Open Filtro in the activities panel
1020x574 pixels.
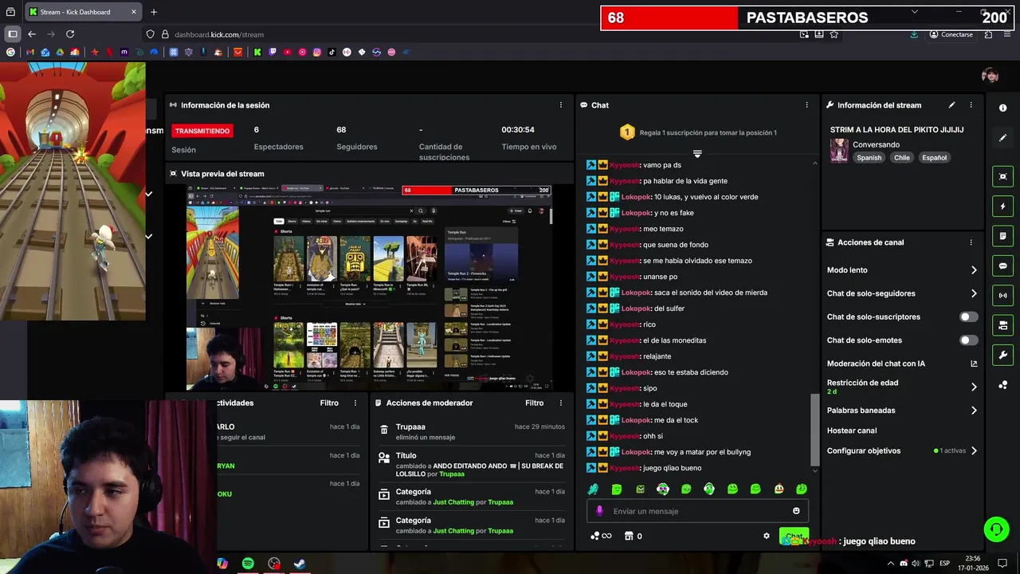329,403
